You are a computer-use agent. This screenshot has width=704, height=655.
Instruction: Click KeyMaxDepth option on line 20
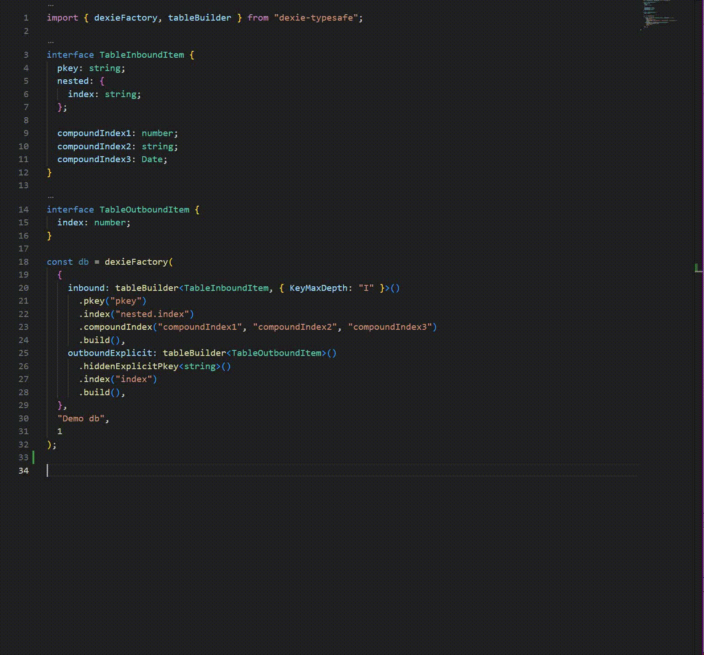point(319,288)
